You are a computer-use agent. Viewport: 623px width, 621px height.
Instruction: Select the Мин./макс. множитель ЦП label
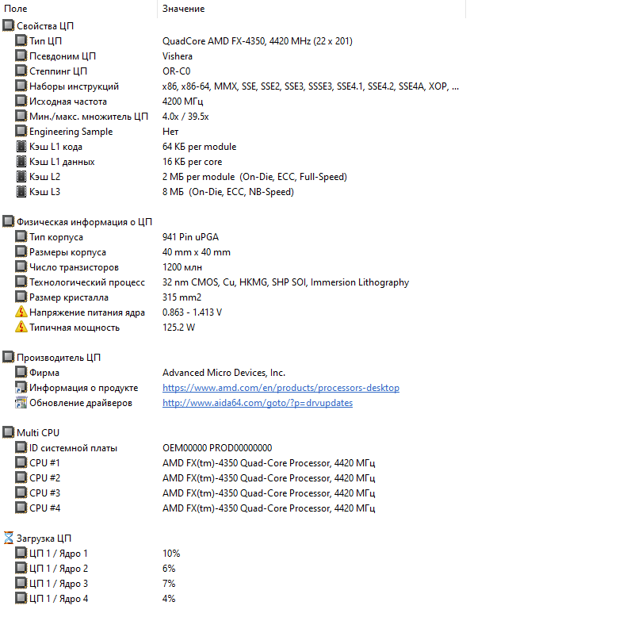coord(89,117)
